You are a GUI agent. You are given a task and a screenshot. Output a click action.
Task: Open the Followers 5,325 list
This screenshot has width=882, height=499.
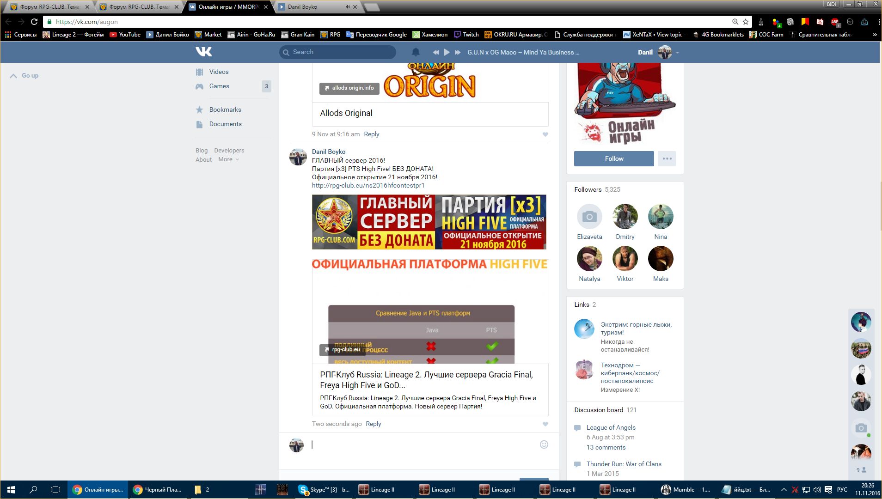597,189
